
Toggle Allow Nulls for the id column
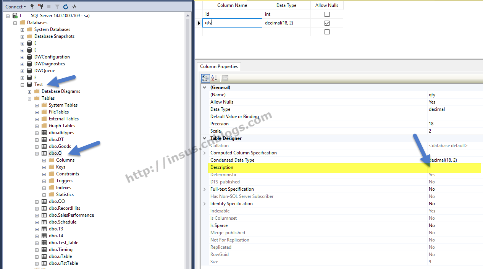[x=327, y=15]
